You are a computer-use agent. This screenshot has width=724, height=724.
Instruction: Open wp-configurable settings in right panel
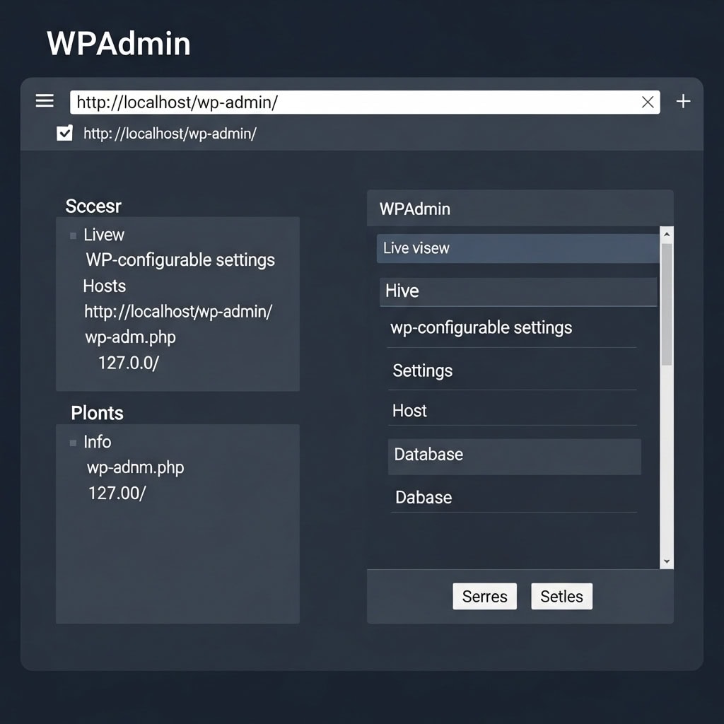(481, 328)
